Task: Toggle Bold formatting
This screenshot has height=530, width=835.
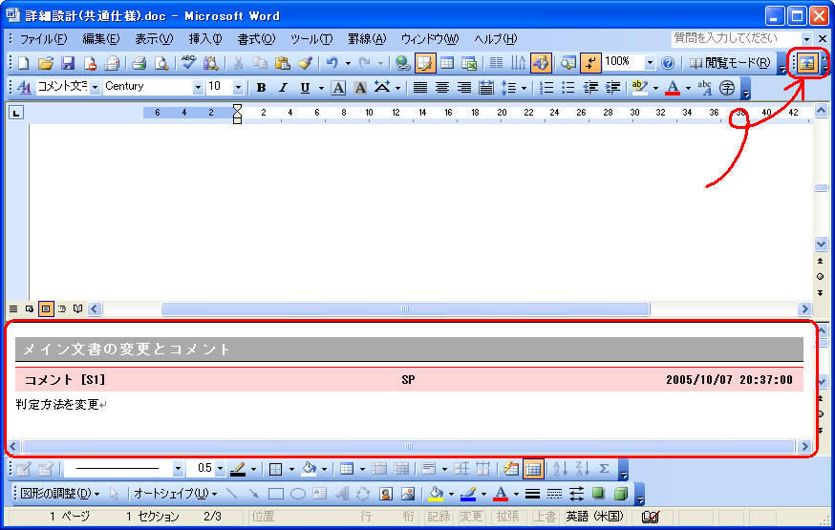Action: tap(262, 88)
